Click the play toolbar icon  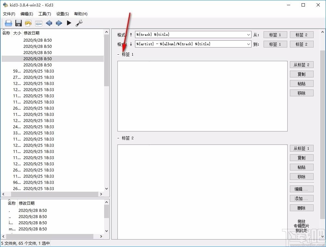[x=69, y=23]
